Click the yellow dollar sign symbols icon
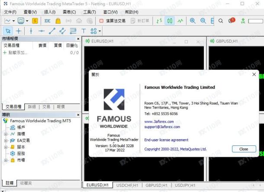This screenshot has width=264, height=192. tap(35, 21)
